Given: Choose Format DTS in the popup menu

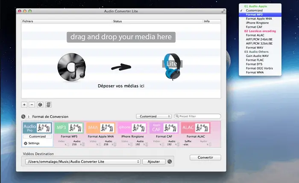Looking at the screenshot, I should (260, 64).
